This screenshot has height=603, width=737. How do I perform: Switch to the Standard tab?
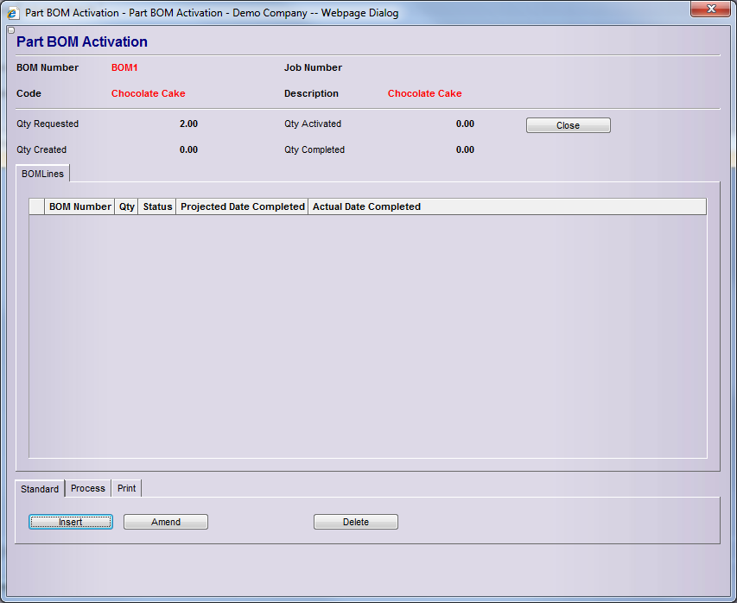tap(40, 489)
